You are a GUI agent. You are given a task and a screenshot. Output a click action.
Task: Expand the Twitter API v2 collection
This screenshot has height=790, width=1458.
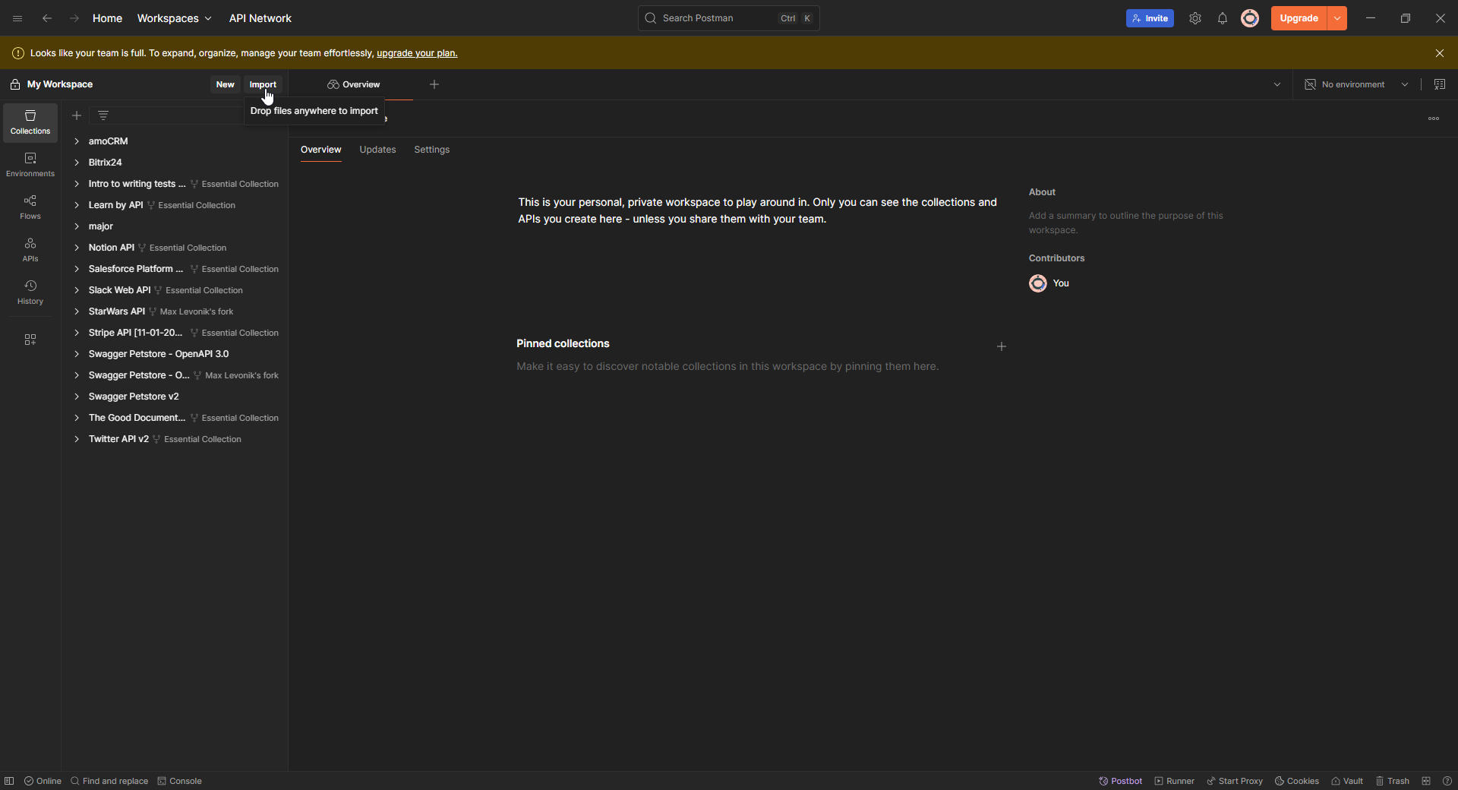click(77, 439)
